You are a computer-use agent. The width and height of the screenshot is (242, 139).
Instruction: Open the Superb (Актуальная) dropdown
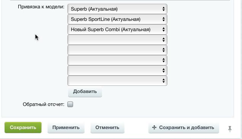click(117, 9)
